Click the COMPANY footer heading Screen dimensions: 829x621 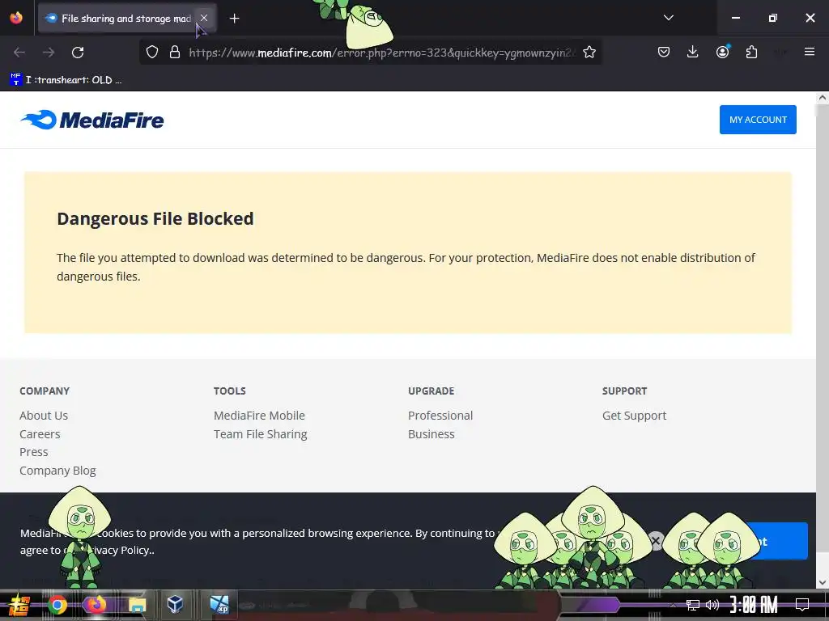pos(45,391)
